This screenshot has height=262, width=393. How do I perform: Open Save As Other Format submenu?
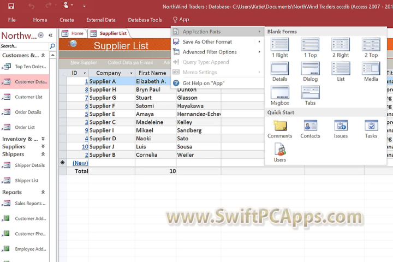(x=218, y=42)
